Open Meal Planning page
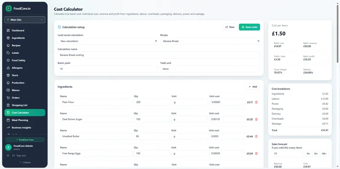The image size is (340, 169). [x=25, y=120]
